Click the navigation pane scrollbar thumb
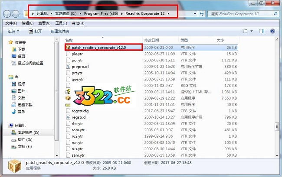282x177 pixels. point(57,91)
